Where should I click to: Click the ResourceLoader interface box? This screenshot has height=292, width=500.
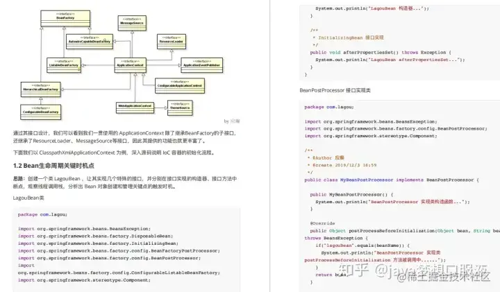click(172, 42)
